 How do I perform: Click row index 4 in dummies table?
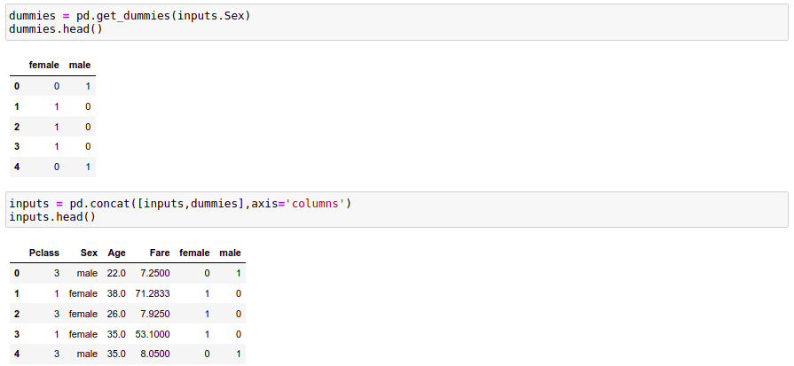pos(17,167)
